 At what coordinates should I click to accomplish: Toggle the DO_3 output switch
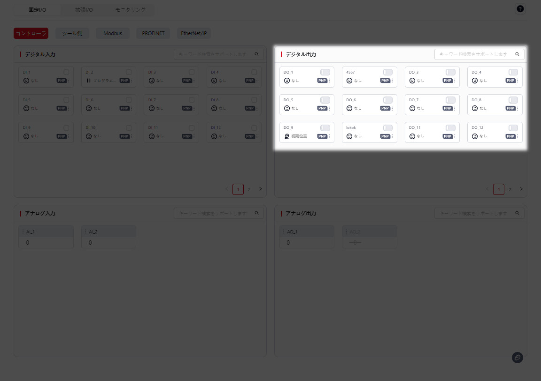450,72
